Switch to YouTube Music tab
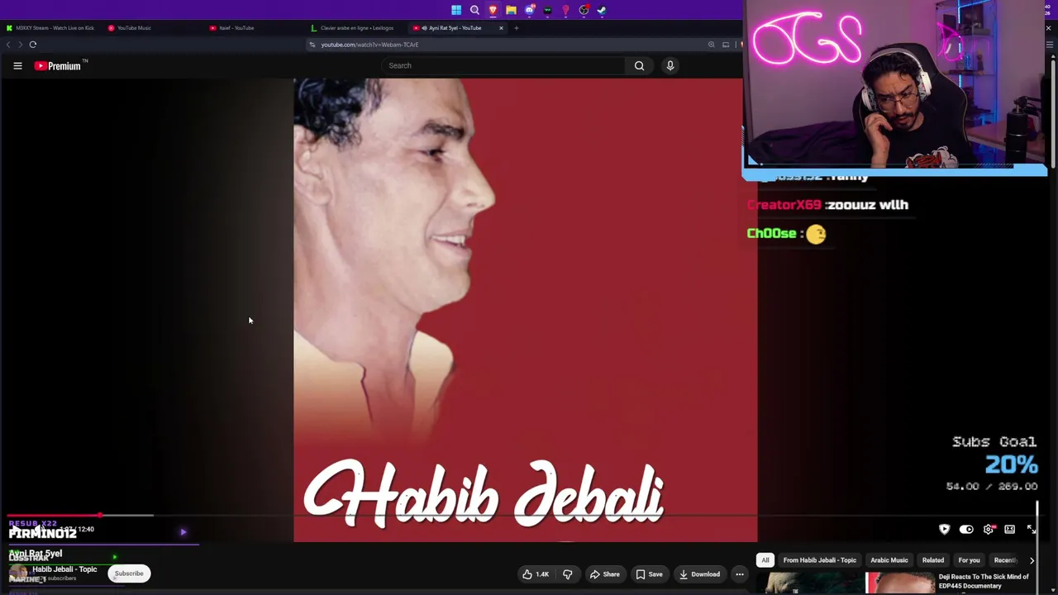The width and height of the screenshot is (1058, 595). tap(153, 28)
